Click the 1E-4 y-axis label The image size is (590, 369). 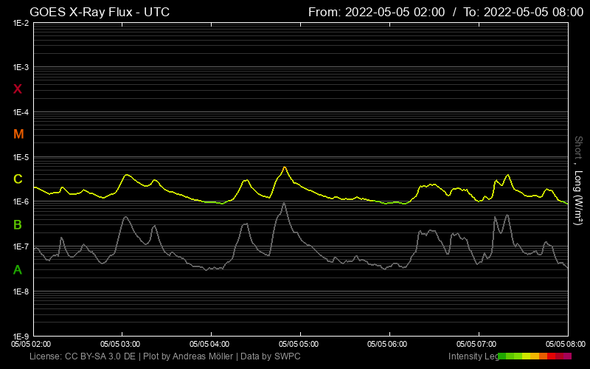(21, 112)
